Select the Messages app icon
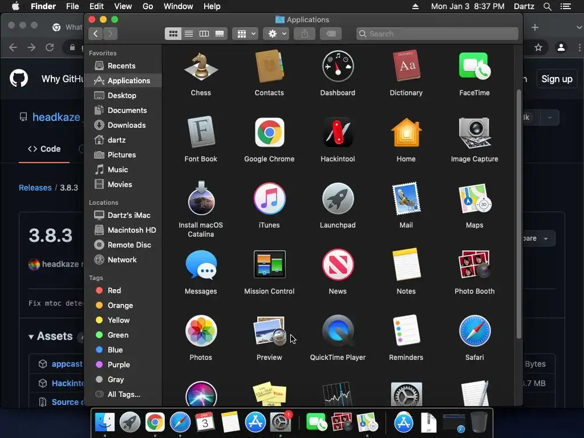The image size is (584, 438). [x=201, y=265]
